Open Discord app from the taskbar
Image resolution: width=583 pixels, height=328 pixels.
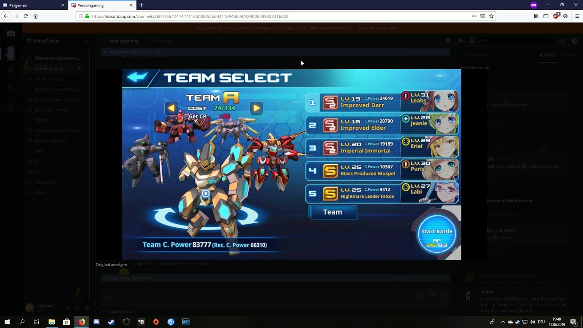point(97,322)
